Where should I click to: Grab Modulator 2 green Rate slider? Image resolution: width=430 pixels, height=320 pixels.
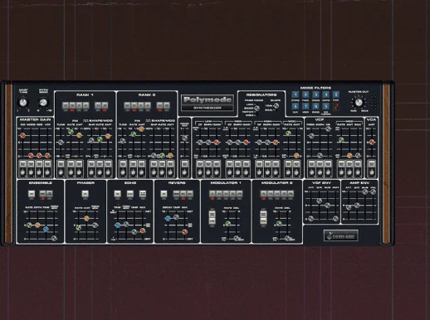coord(279,223)
